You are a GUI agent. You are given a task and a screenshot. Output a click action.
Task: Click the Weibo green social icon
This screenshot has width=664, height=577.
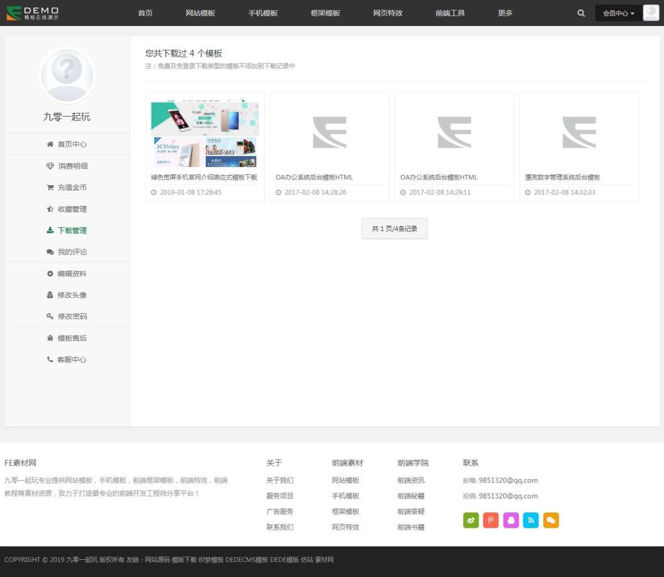471,520
